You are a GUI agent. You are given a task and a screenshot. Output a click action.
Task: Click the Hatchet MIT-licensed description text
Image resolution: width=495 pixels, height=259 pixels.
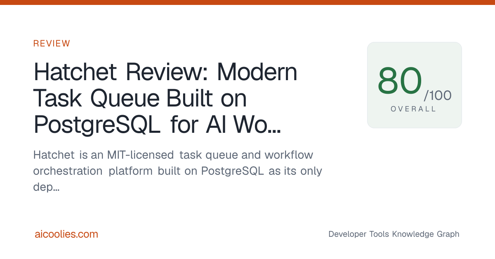(x=177, y=171)
